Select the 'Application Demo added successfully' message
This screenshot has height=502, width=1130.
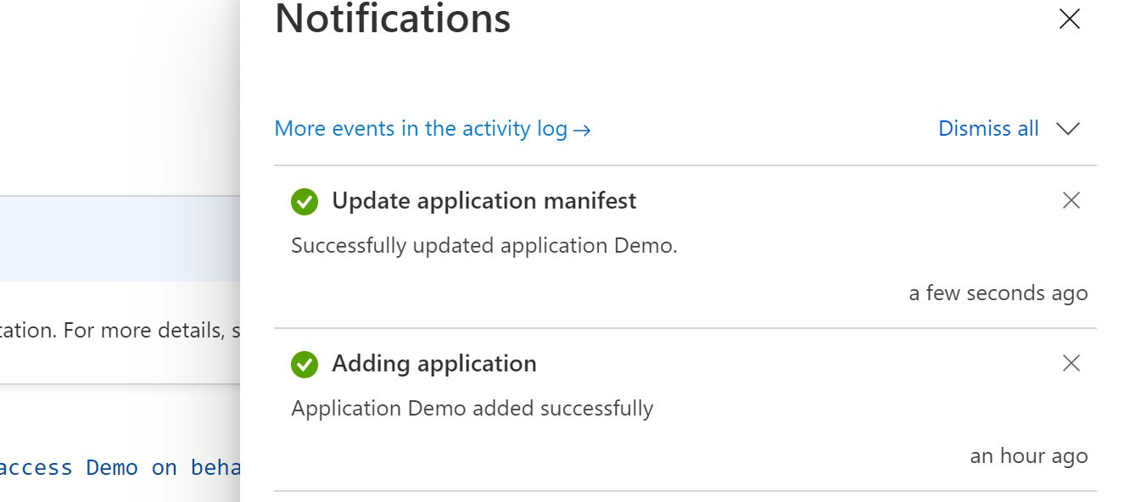pyautogui.click(x=473, y=409)
